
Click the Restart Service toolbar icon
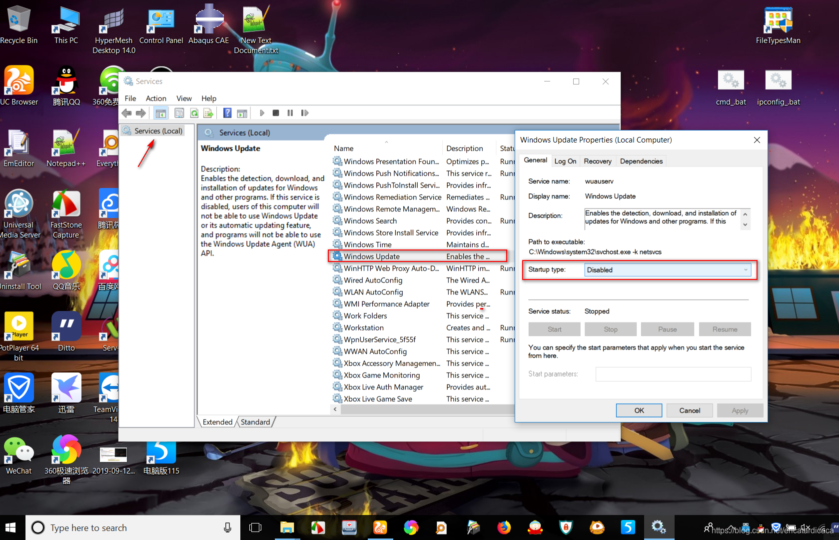[x=305, y=113]
